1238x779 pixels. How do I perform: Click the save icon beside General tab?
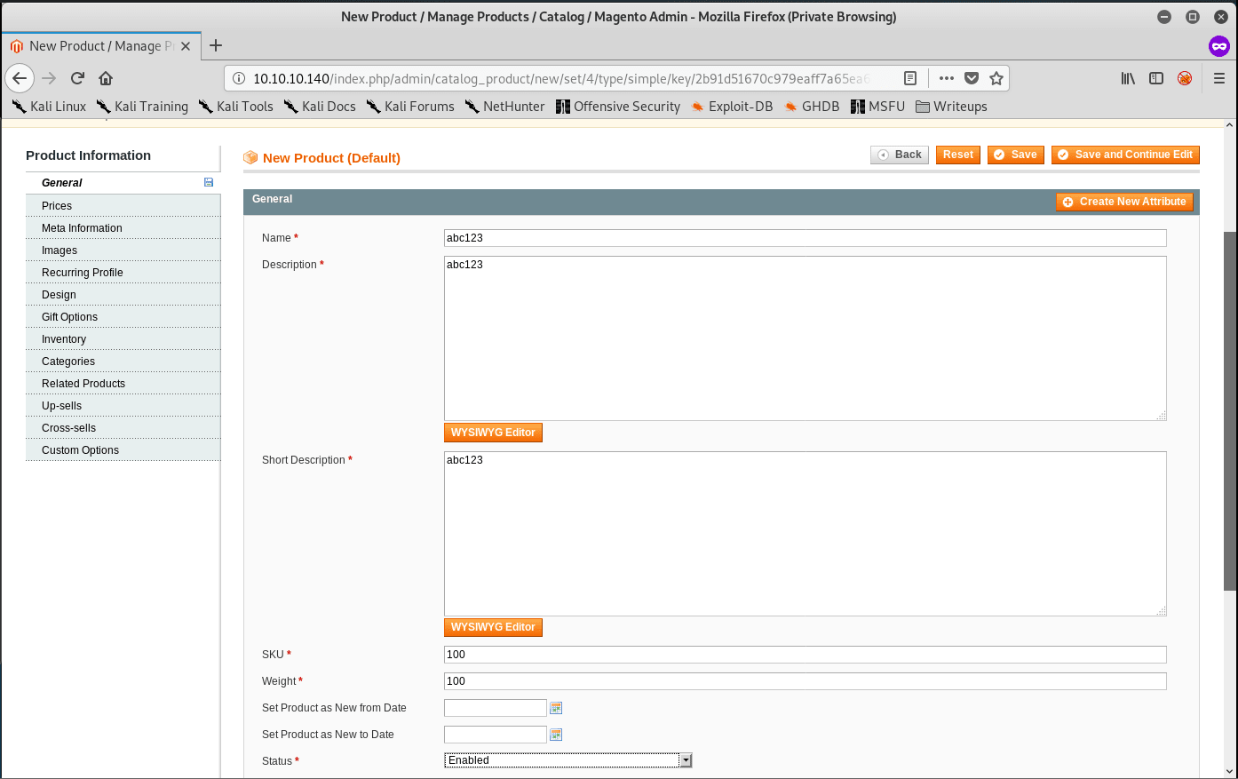(x=209, y=182)
